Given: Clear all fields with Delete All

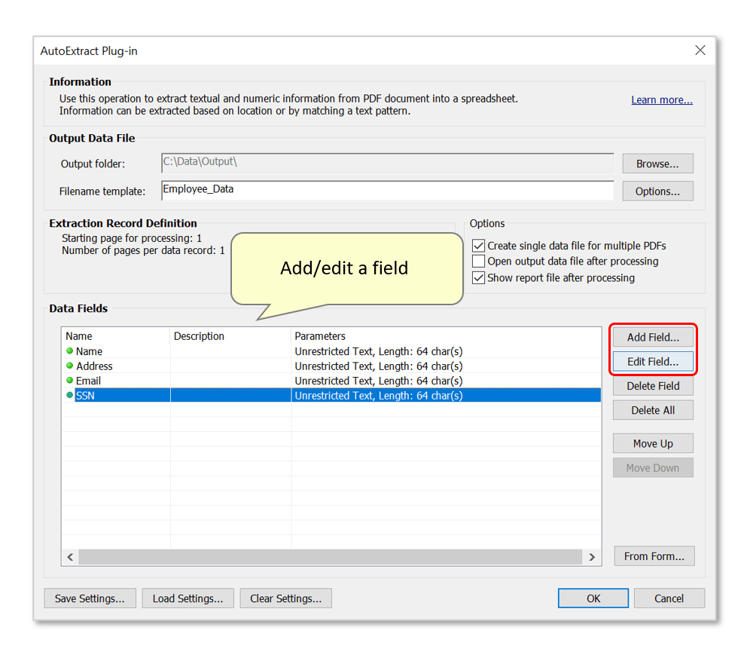Looking at the screenshot, I should coord(652,410).
